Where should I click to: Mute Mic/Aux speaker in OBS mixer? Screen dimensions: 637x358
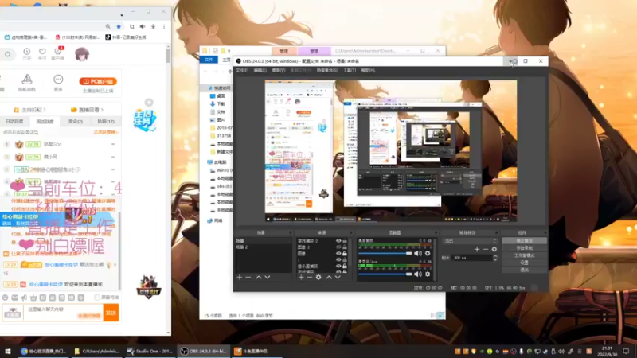point(418,274)
